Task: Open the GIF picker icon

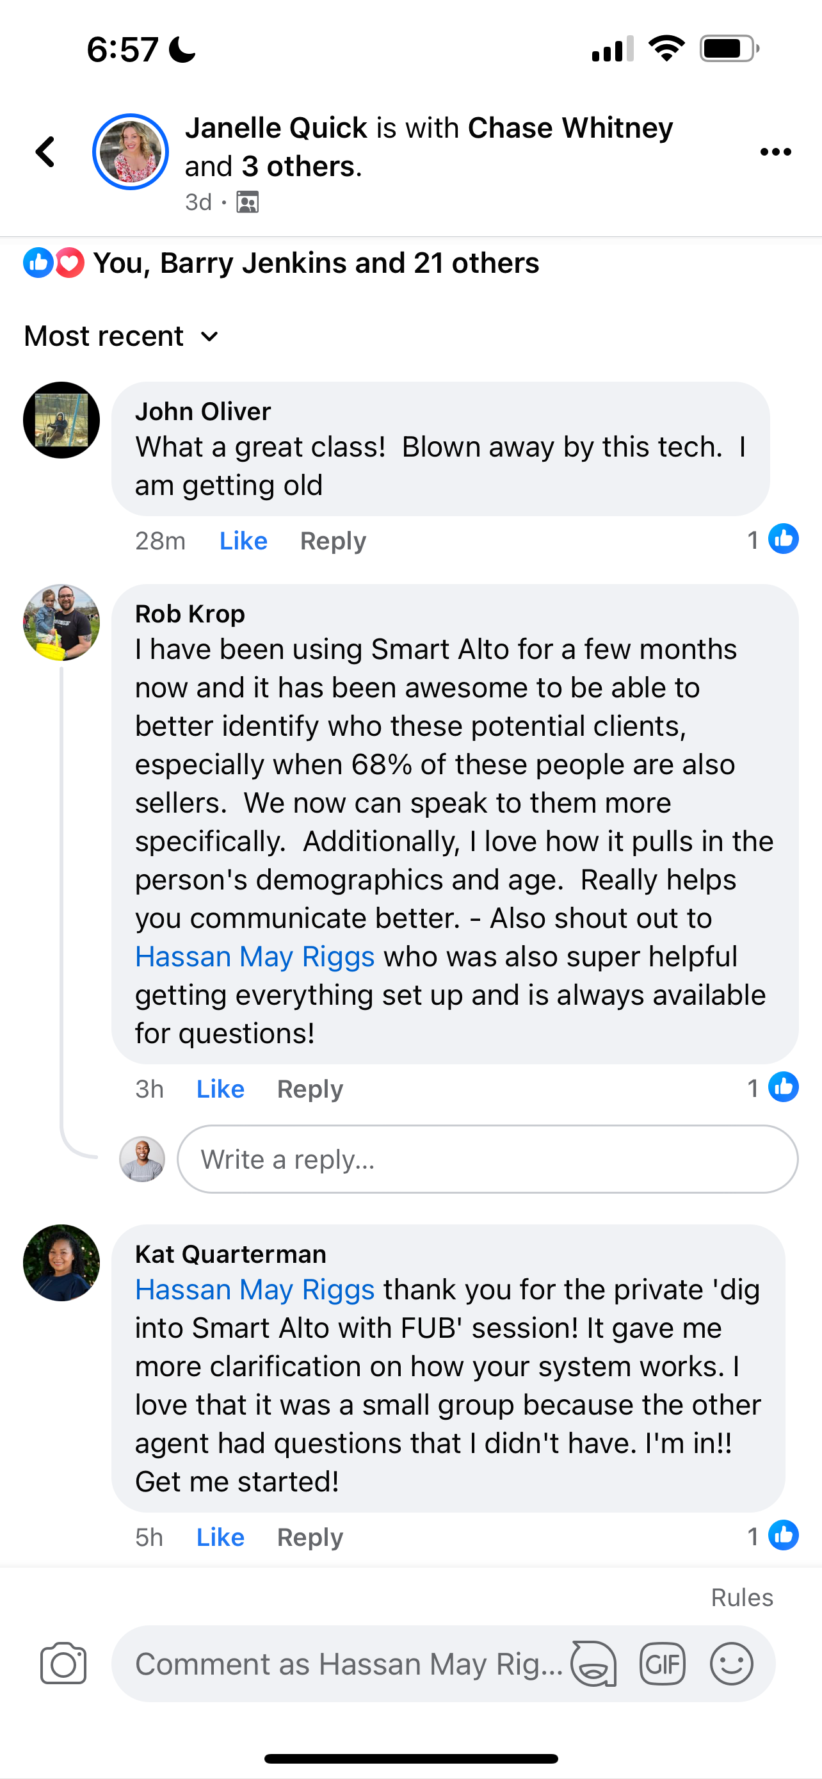Action: [662, 1664]
